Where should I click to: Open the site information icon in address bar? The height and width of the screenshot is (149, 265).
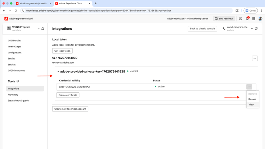23,11
